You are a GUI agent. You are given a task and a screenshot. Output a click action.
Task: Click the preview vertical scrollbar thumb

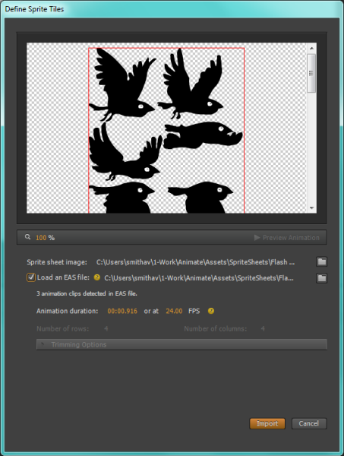[311, 73]
